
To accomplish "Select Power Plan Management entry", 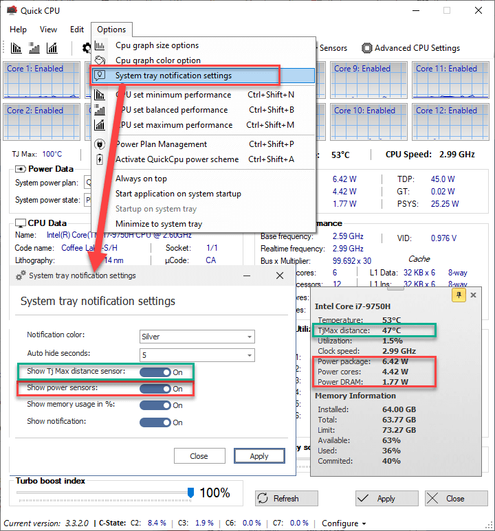I will click(x=203, y=144).
